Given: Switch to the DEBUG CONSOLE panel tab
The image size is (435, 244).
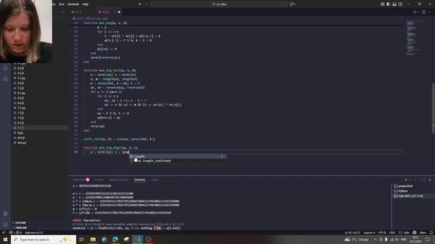Looking at the screenshot, I should 119,180.
